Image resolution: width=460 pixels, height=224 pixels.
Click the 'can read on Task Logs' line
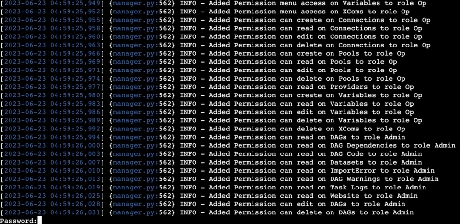(x=213, y=187)
